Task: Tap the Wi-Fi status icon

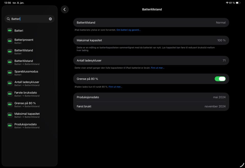Action: 227,3
